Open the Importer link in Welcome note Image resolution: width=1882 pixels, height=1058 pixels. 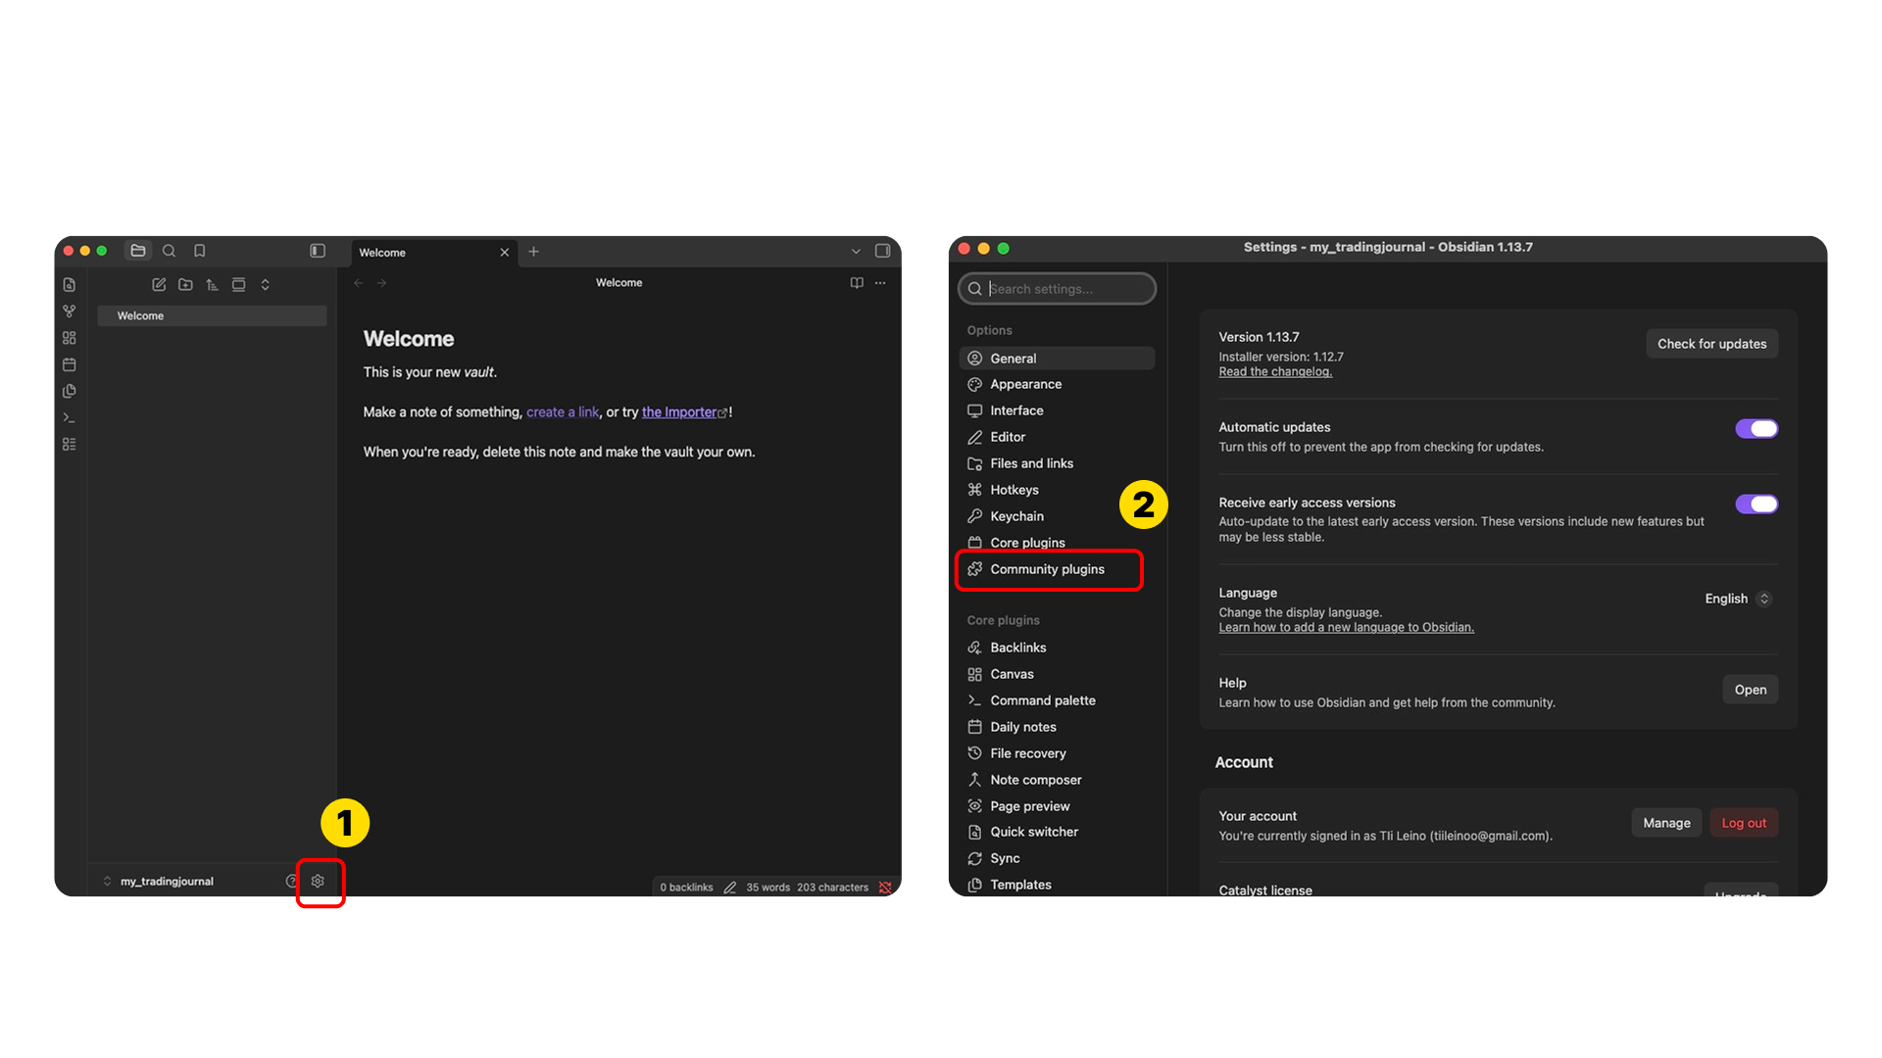click(x=684, y=412)
